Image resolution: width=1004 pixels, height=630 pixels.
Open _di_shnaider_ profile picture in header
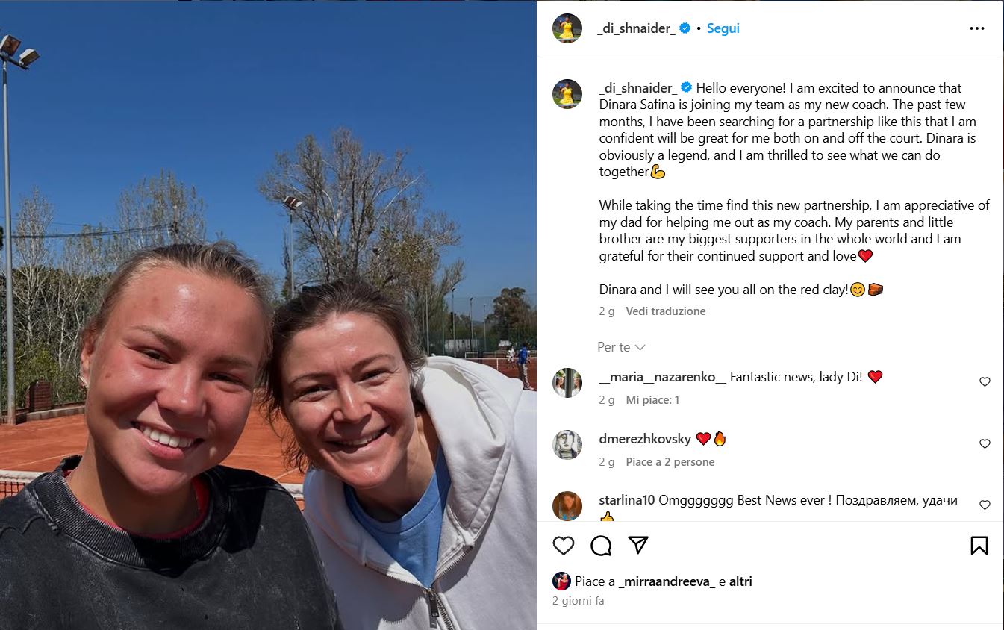pyautogui.click(x=567, y=28)
